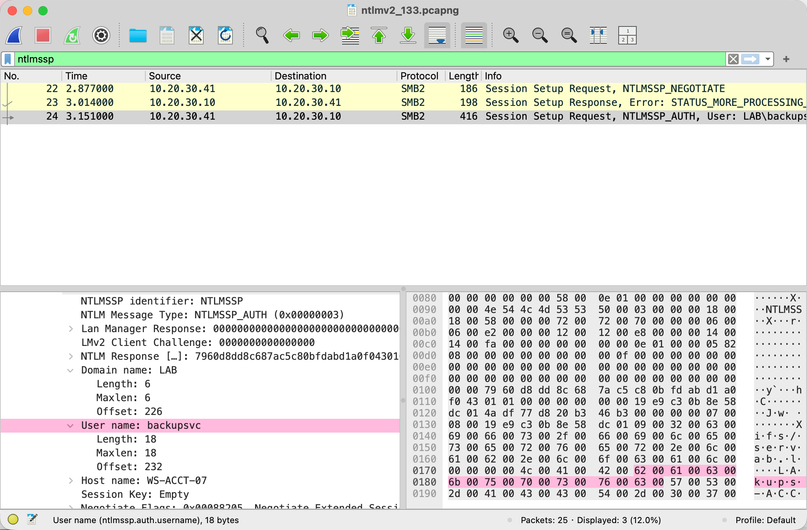Image resolution: width=807 pixels, height=530 pixels.
Task: Select packet 23 Session Setup Response
Action: [x=403, y=102]
